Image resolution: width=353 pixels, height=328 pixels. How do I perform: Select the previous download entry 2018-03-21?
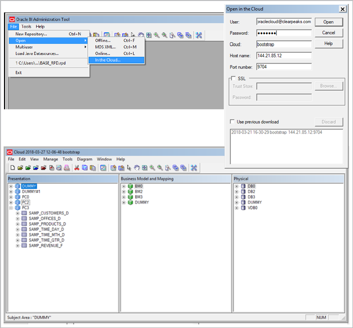(277, 133)
